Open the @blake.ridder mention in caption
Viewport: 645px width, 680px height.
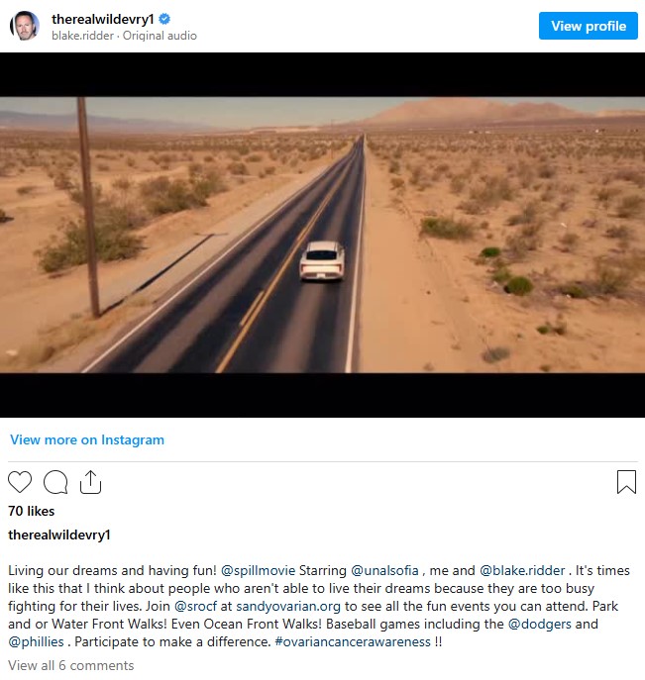coord(522,570)
